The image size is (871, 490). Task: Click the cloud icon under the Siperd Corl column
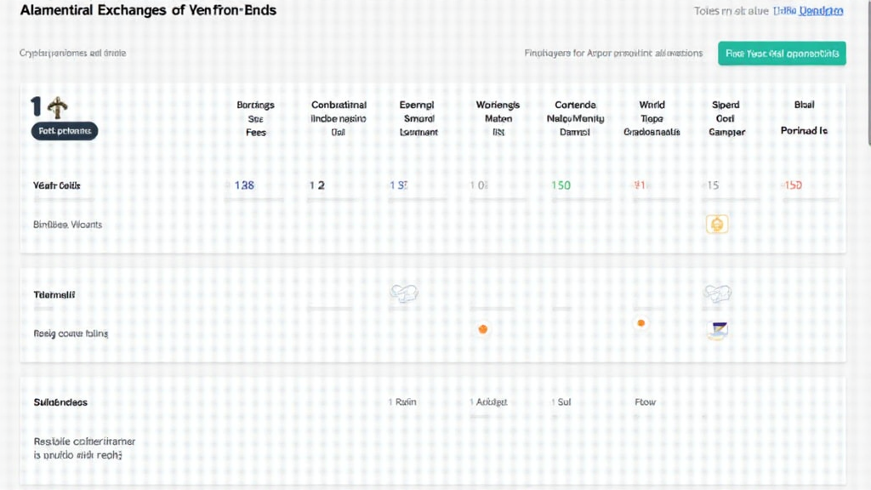coord(717,294)
